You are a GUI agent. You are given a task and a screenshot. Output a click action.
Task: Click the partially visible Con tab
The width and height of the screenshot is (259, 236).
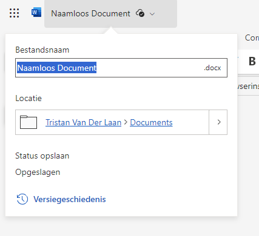252,38
